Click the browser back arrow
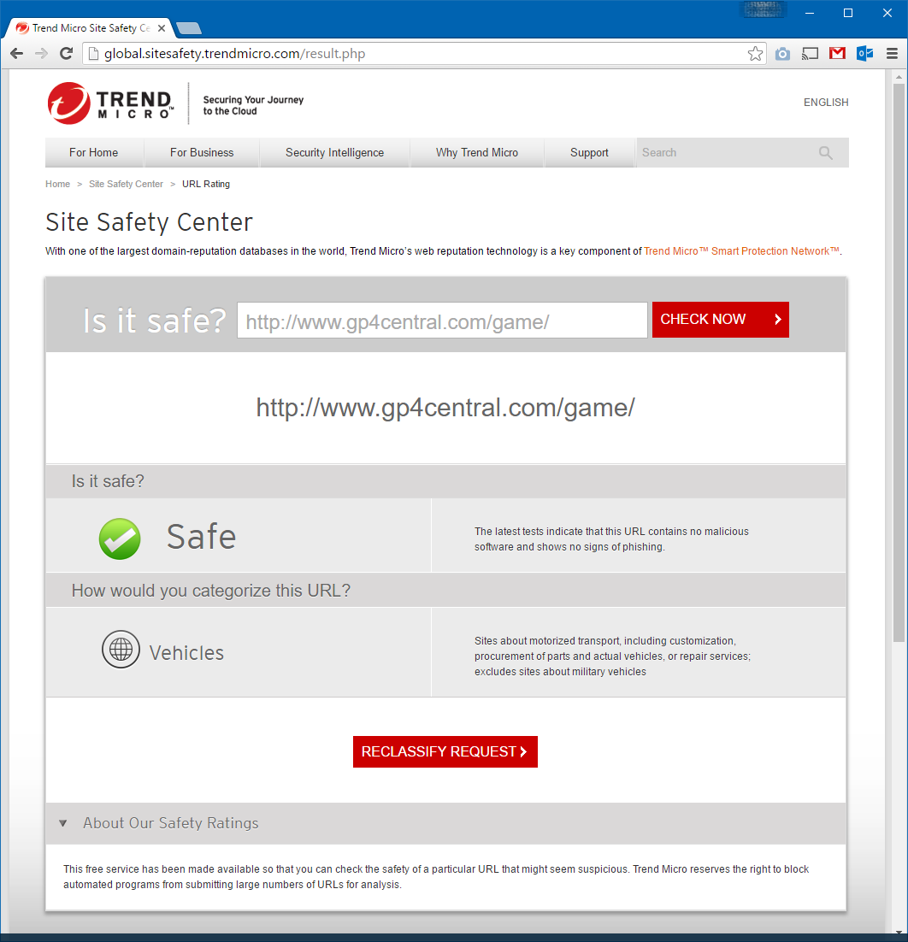Viewport: 908px width, 942px height. pos(17,54)
